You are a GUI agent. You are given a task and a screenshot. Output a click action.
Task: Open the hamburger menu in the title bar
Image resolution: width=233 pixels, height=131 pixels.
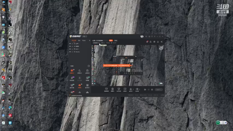[x=155, y=36]
